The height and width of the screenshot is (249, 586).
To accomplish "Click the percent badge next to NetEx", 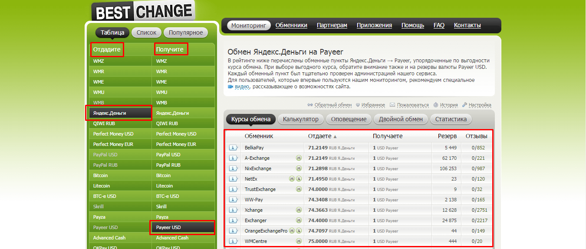I will (x=299, y=179).
